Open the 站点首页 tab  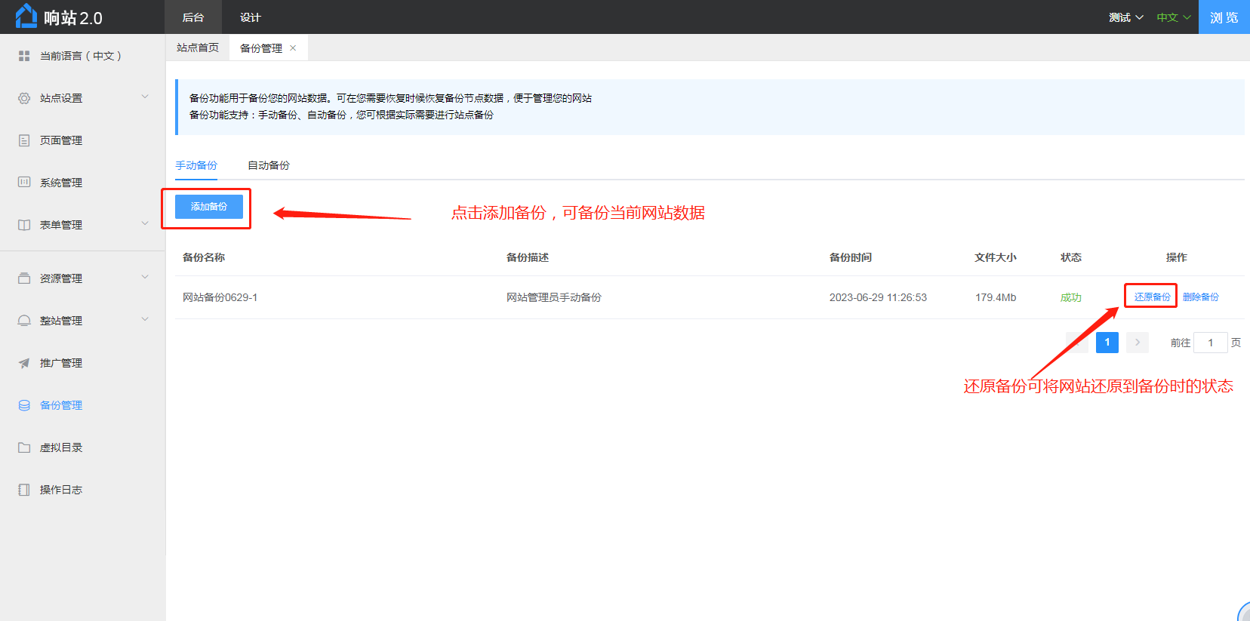pos(198,48)
